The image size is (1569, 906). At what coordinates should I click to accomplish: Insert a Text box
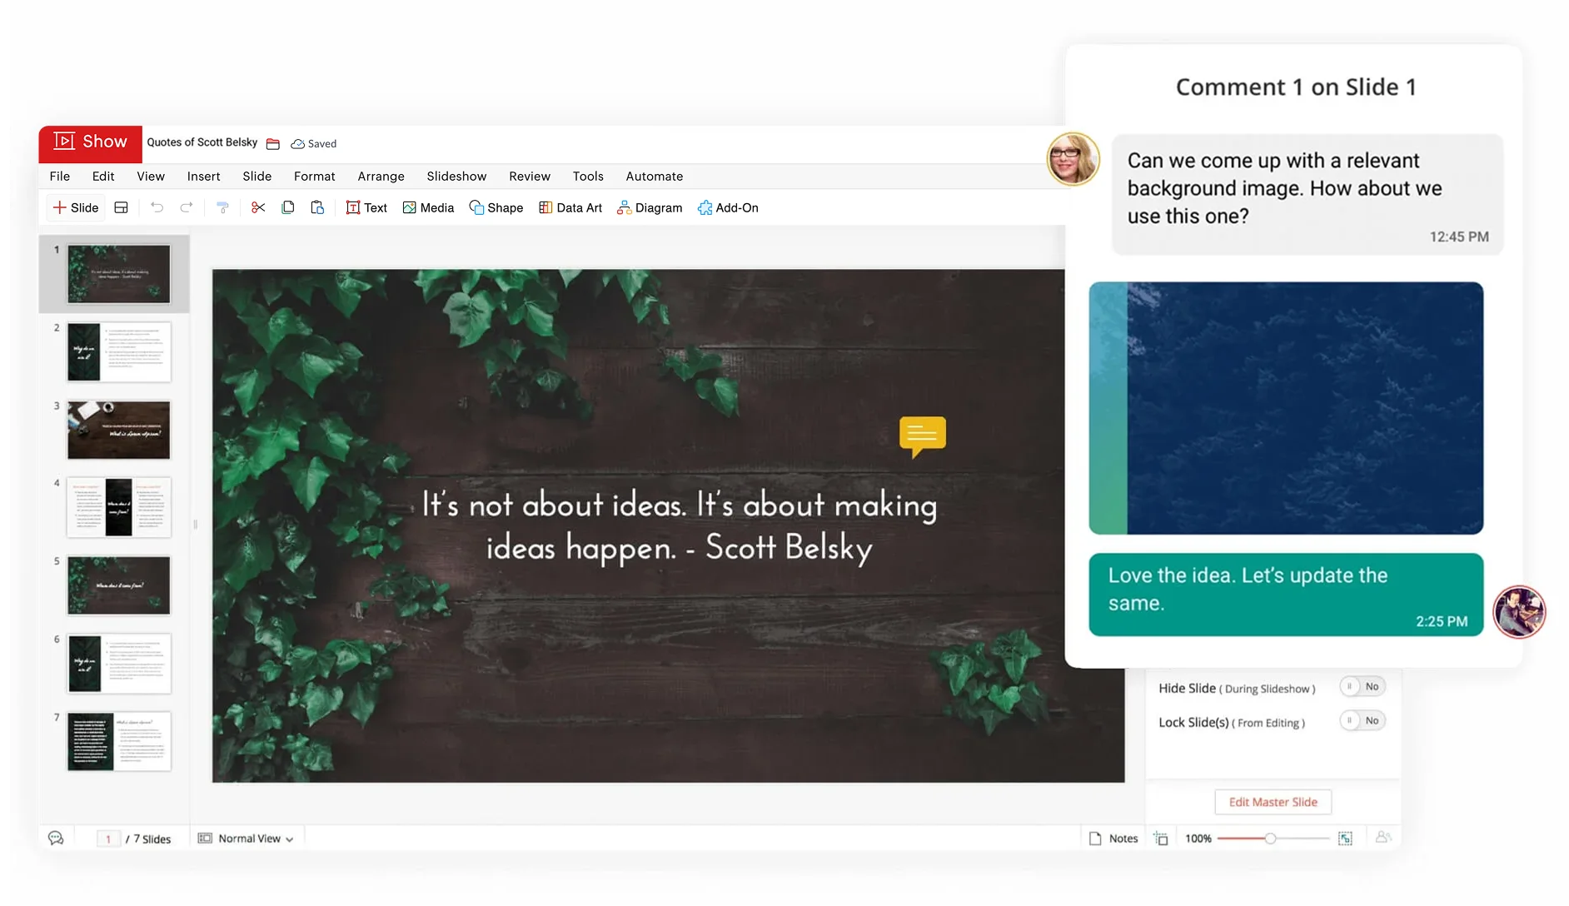(x=366, y=207)
